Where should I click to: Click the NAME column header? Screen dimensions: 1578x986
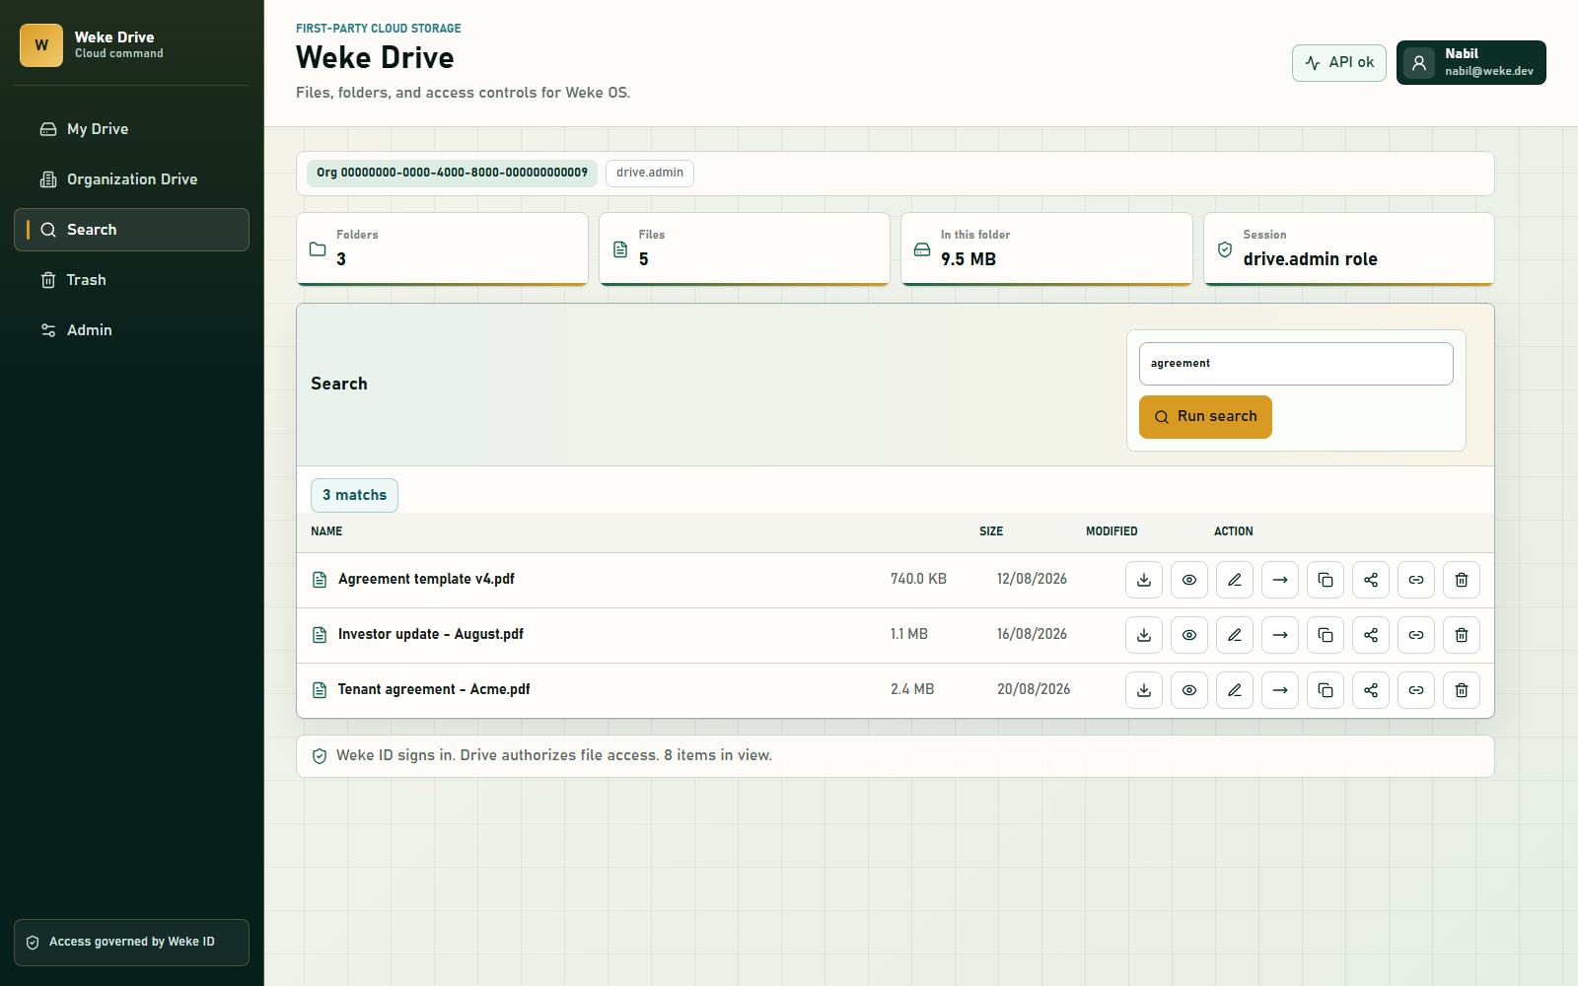326,531
